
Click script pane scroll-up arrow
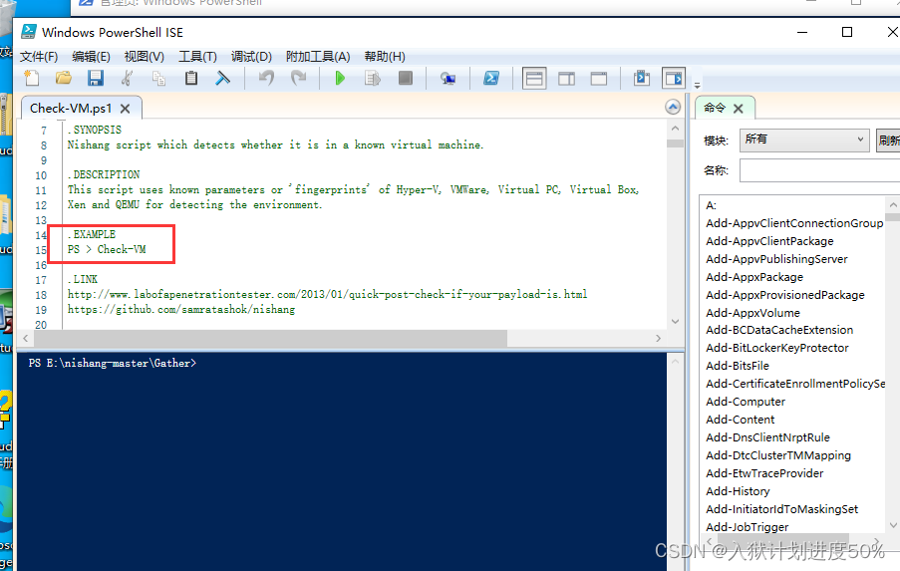coord(675,129)
